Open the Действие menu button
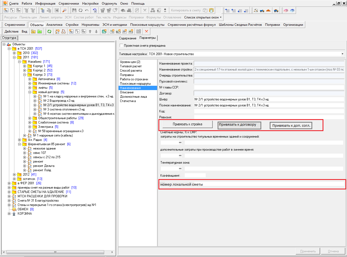Image resolution: width=347 pixels, height=257 pixels. point(12,31)
